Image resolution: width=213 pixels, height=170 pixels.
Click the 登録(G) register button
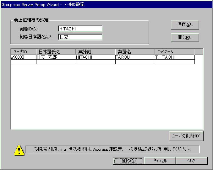(128, 161)
